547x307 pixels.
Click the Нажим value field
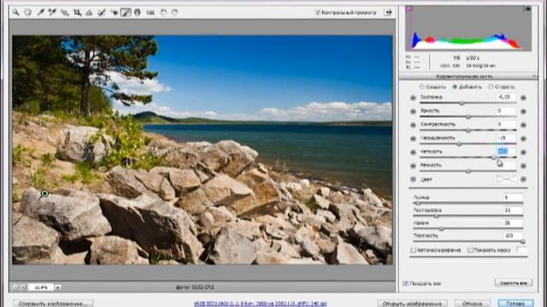[513, 223]
